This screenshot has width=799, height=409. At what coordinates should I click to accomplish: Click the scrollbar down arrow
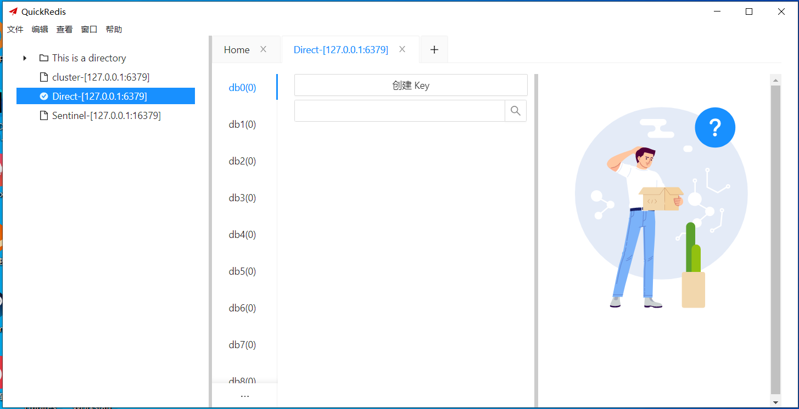pos(775,402)
